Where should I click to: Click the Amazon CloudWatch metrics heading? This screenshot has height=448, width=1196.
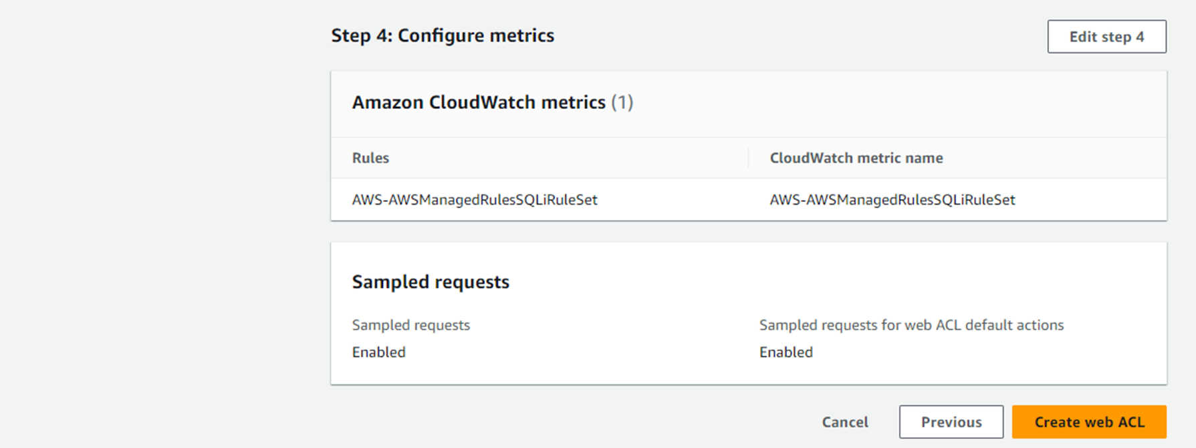tap(479, 102)
